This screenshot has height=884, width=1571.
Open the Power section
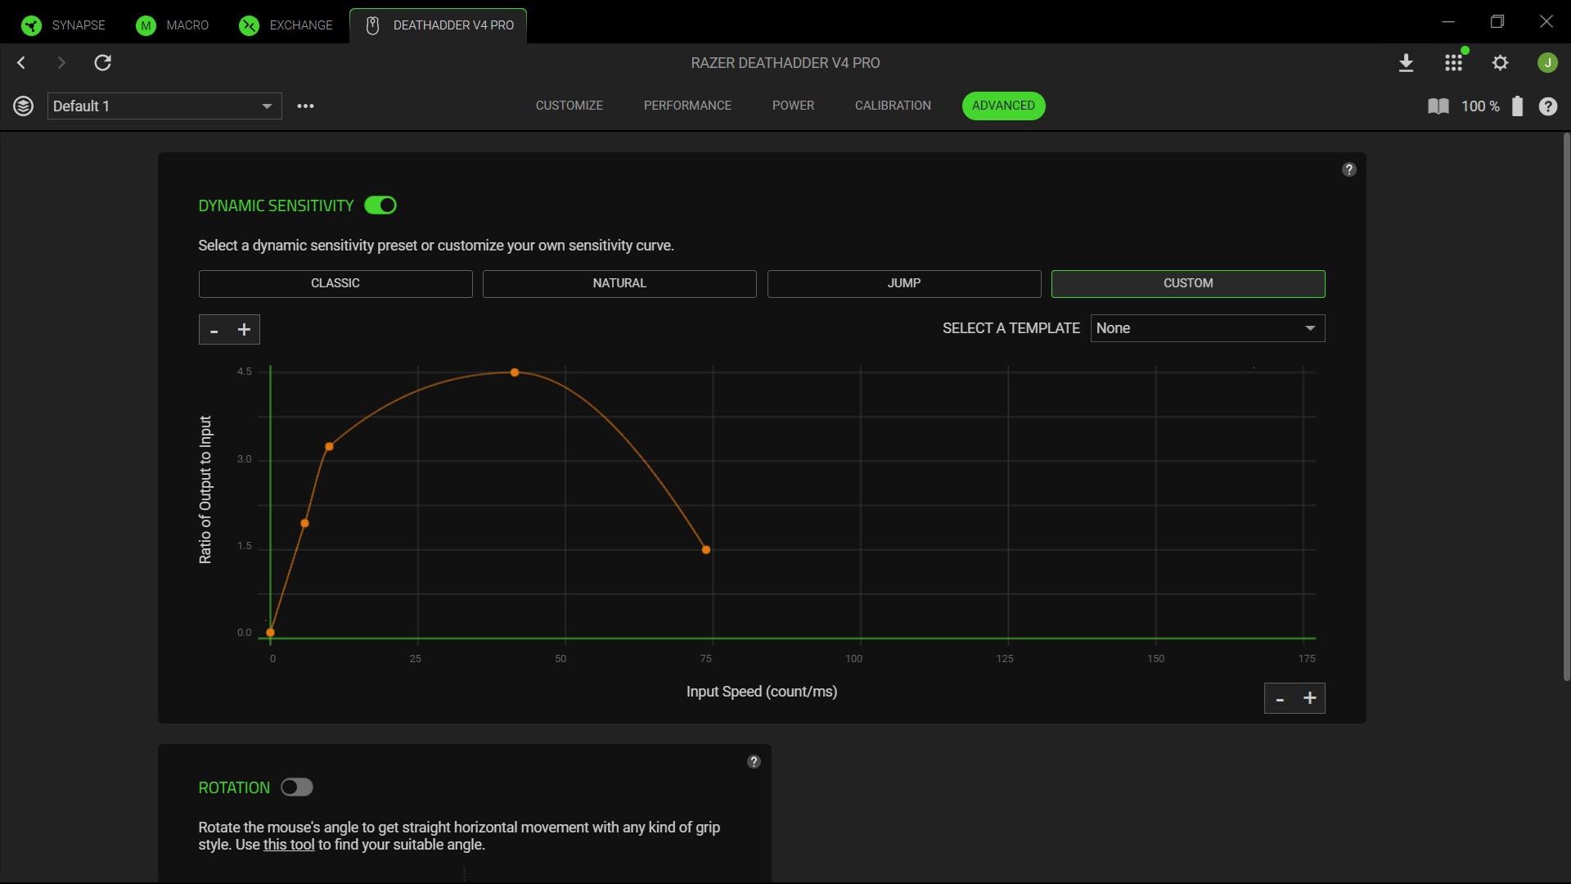pos(793,106)
